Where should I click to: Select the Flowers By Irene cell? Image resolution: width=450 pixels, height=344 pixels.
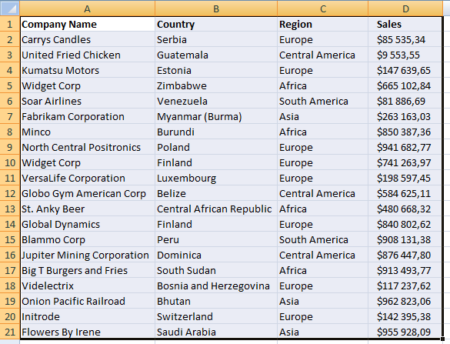(x=88, y=332)
